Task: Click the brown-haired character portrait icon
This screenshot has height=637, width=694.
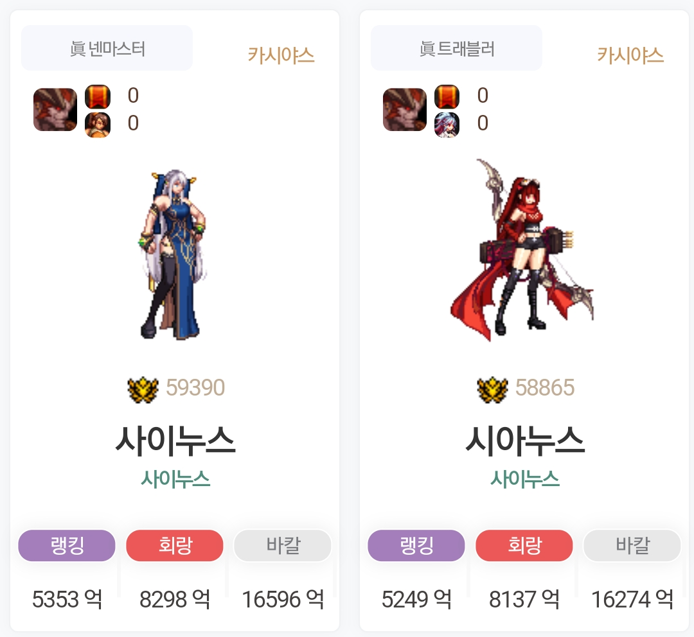Action: (x=98, y=125)
